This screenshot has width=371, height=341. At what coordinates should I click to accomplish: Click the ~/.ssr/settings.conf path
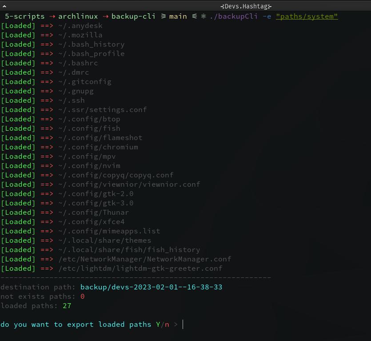pyautogui.click(x=103, y=110)
